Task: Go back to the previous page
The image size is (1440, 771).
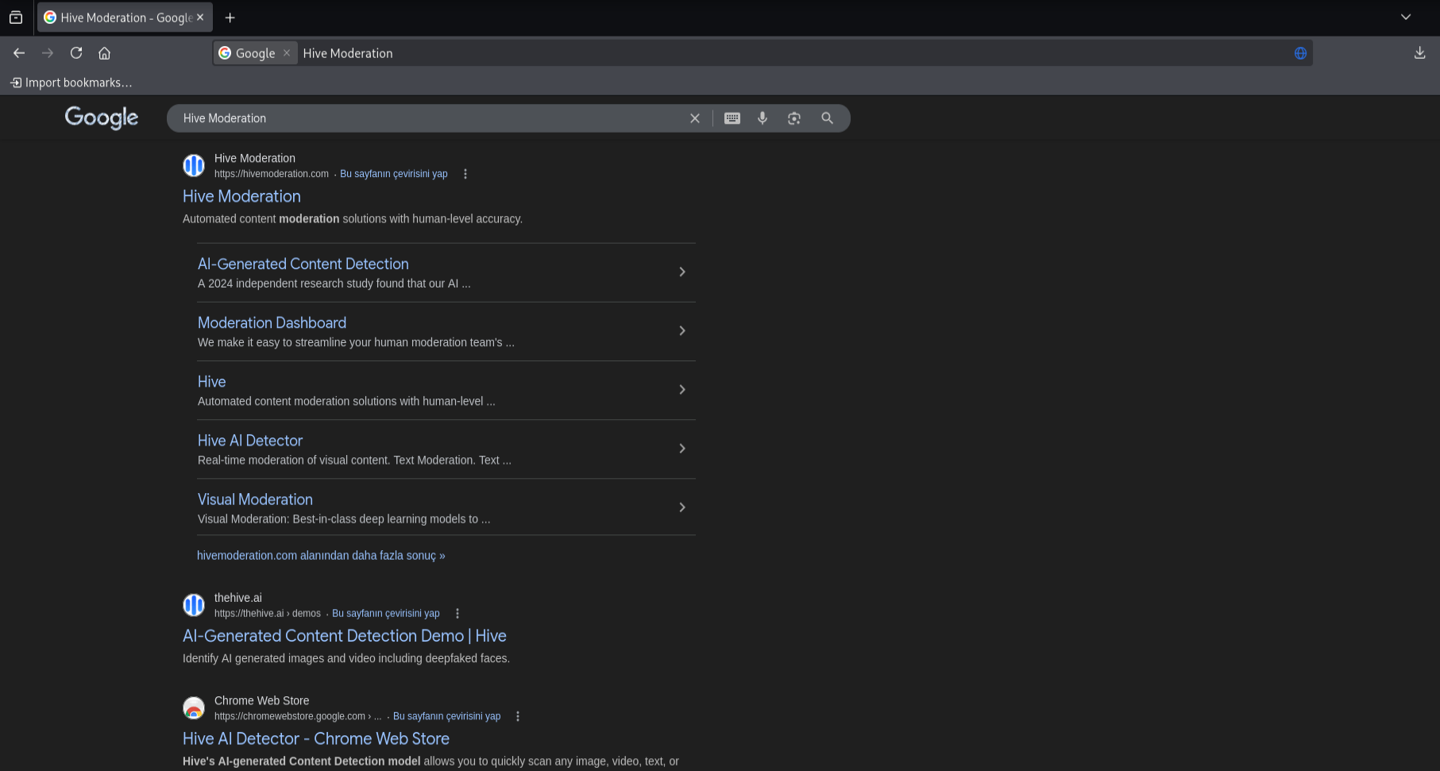Action: 19,53
